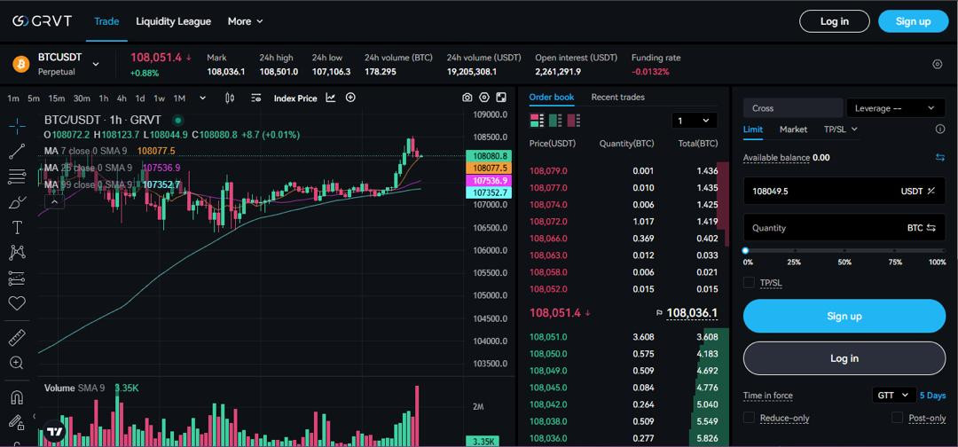Open Liquidity League page
Image resolution: width=958 pixels, height=447 pixels.
[x=173, y=21]
